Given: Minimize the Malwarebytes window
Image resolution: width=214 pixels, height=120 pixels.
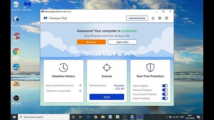Looking at the screenshot, I should (x=156, y=12).
